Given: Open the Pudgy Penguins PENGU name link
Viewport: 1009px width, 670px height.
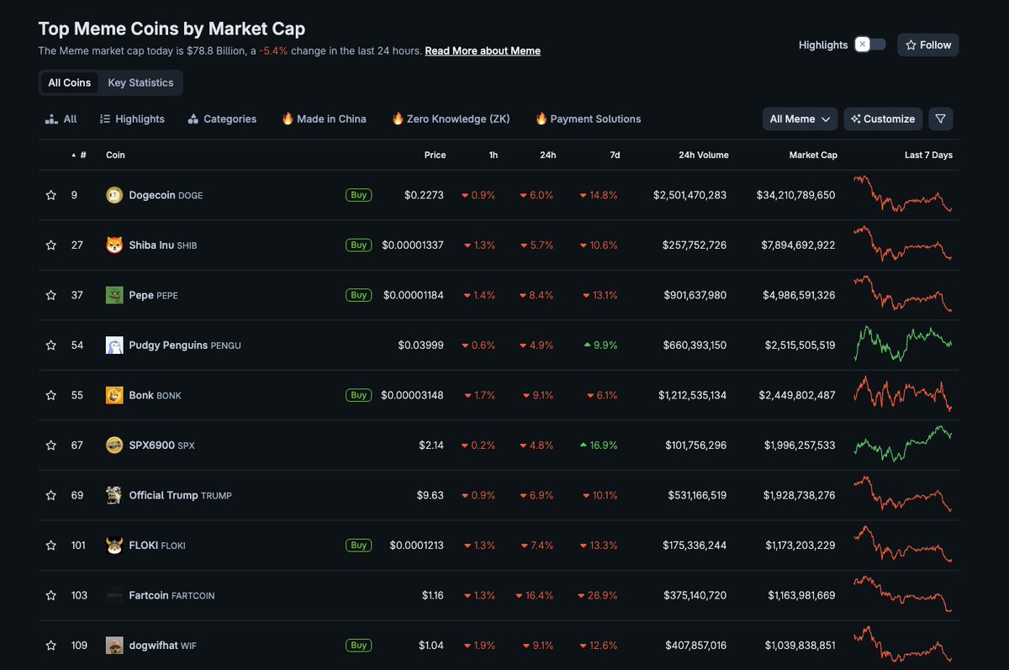Looking at the screenshot, I should coord(185,346).
